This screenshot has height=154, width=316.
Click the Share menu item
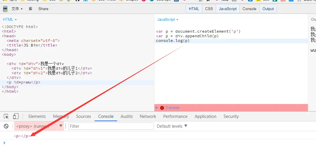[43, 9]
